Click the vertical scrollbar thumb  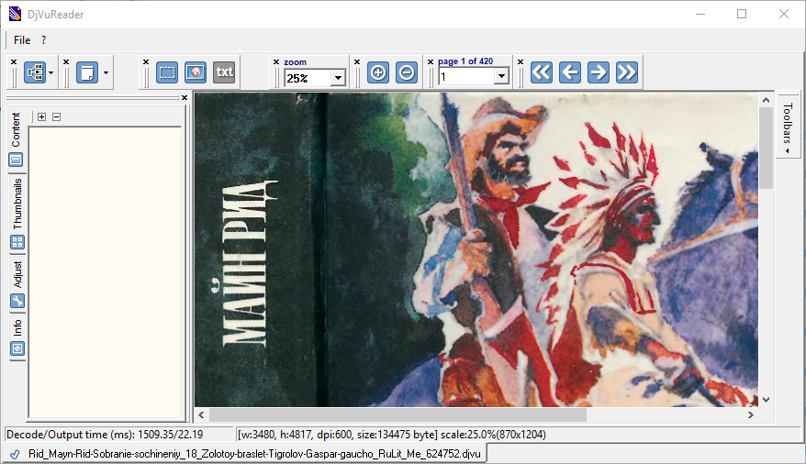[766, 148]
